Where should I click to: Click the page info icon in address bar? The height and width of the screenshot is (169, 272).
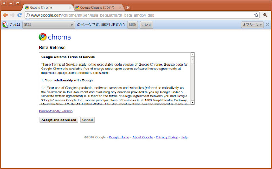(28, 15)
